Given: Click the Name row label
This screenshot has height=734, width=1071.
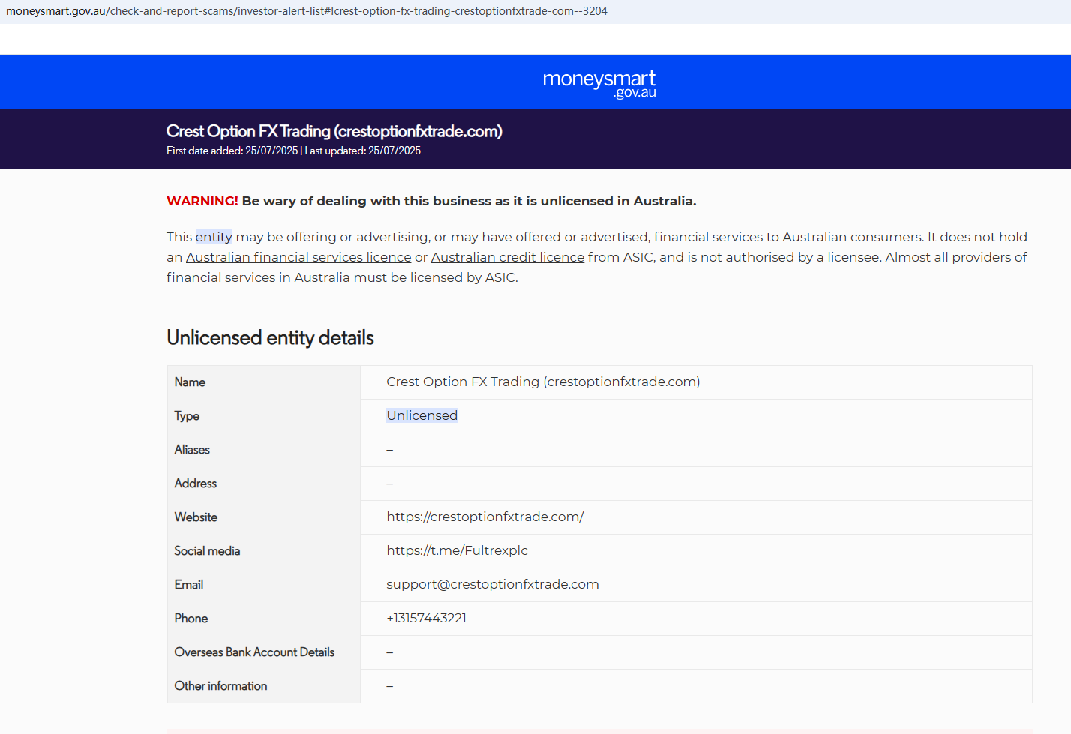Looking at the screenshot, I should [190, 382].
